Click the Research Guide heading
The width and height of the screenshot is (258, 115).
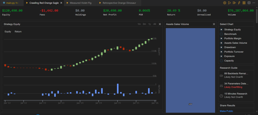point(229,68)
